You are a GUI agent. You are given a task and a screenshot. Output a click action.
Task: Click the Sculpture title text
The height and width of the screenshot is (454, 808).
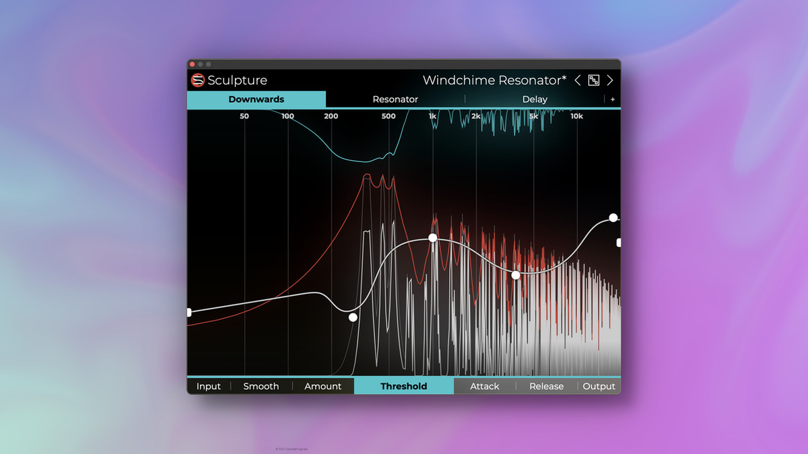pyautogui.click(x=237, y=80)
